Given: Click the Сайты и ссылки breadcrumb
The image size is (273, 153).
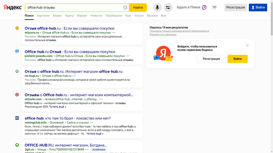Looking at the screenshot, I should pyautogui.click(x=78, y=122).
